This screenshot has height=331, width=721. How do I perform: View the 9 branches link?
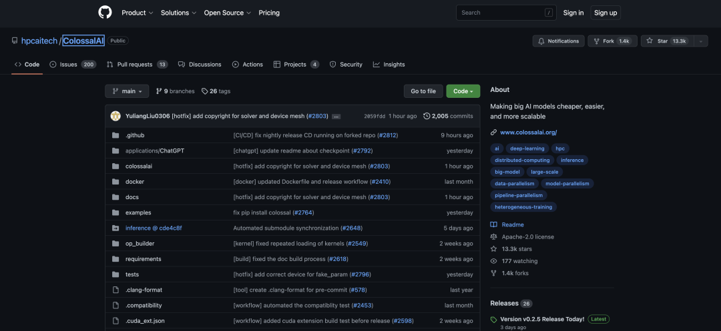pos(175,91)
